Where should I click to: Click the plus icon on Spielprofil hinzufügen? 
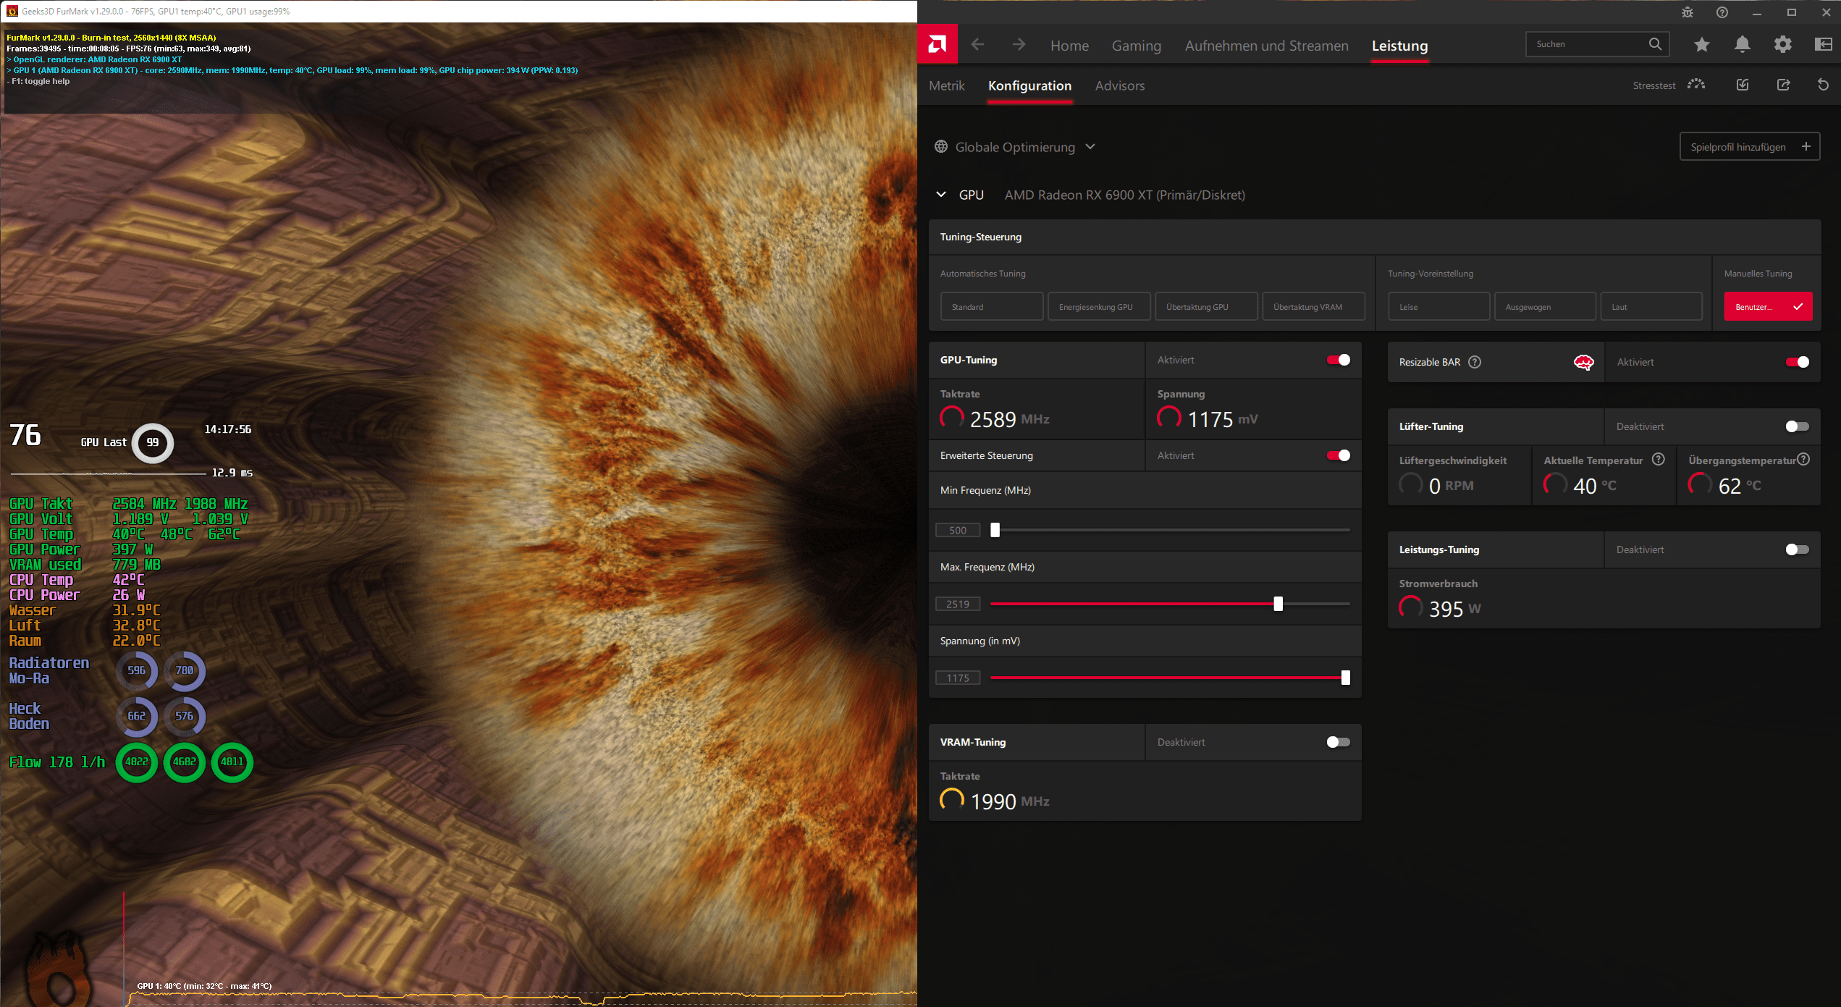pyautogui.click(x=1806, y=146)
